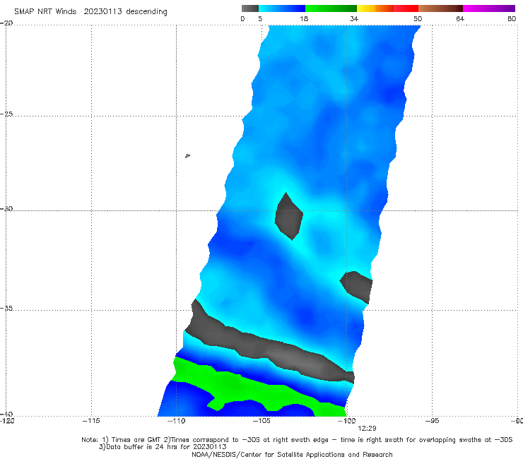The width and height of the screenshot is (523, 459).
Task: Click the color bar label '5'
Action: (x=260, y=18)
